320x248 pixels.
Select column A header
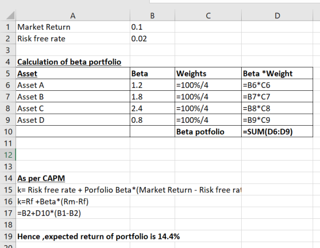tap(73, 15)
